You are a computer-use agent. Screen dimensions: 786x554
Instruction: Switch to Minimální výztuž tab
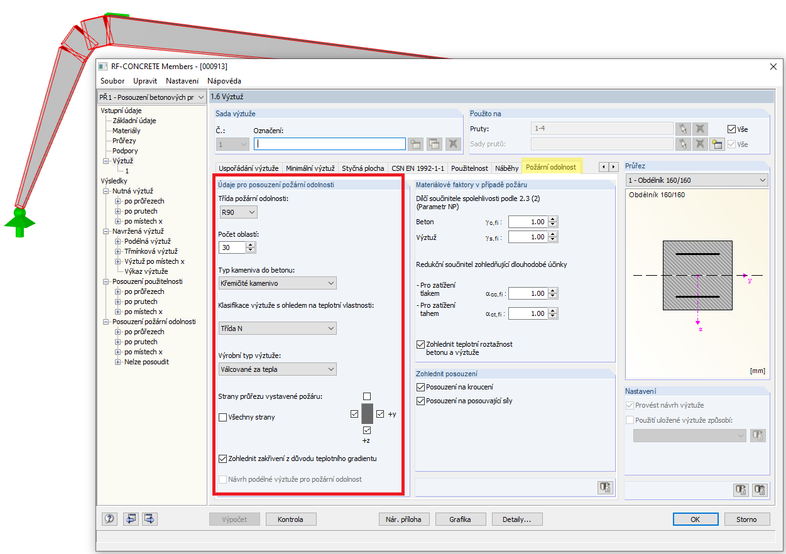(310, 168)
